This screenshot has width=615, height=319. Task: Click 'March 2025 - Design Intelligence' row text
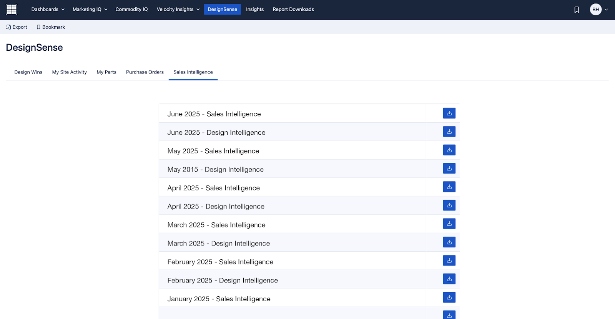point(219,243)
